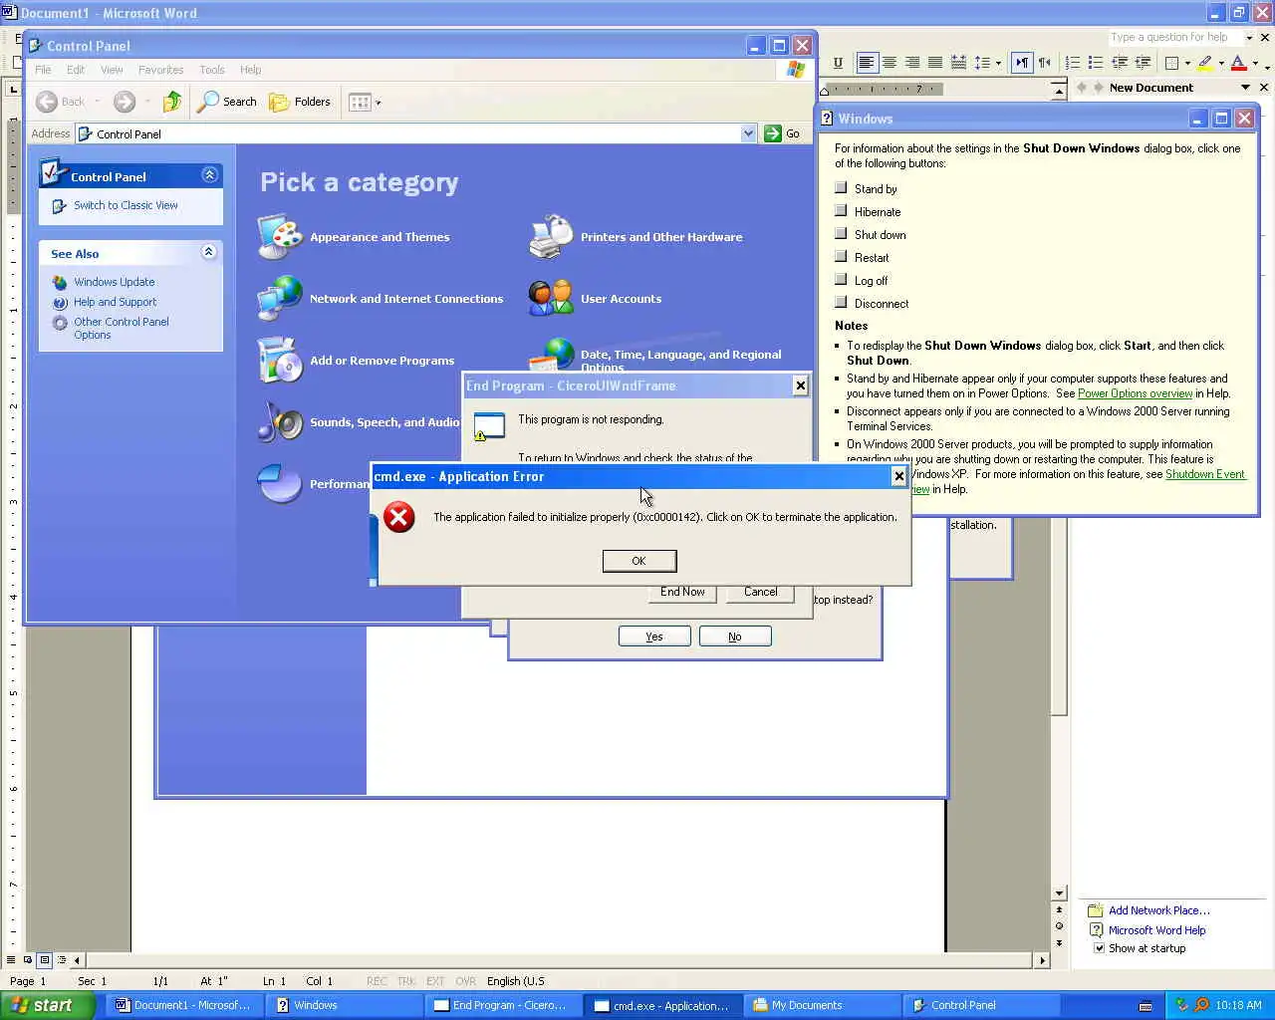
Task: Apply Center alignment in Word toolbar
Action: tap(890, 63)
